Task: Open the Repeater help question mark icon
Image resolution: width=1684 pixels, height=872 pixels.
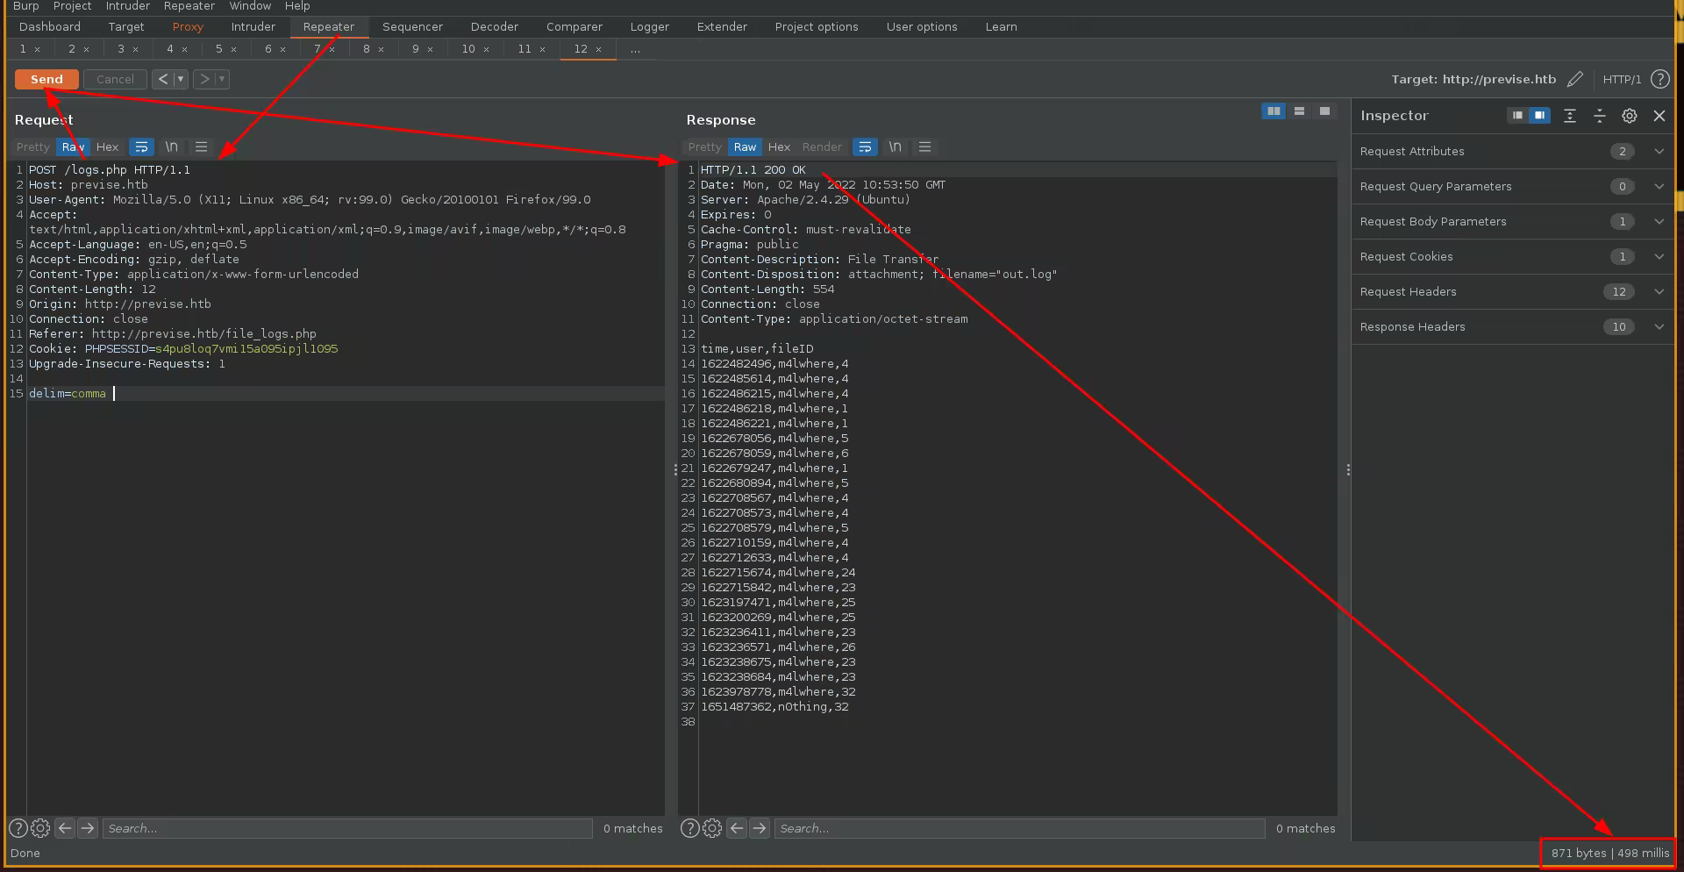Action: point(1659,79)
